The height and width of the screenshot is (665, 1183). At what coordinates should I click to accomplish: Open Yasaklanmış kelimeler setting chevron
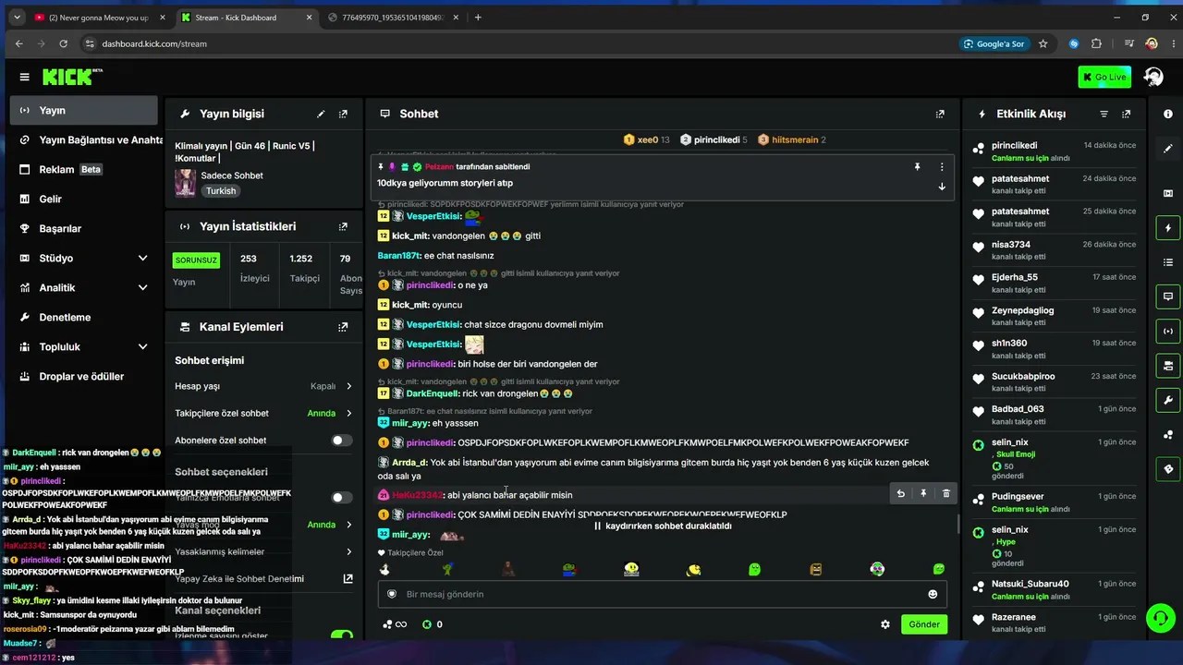coord(348,552)
